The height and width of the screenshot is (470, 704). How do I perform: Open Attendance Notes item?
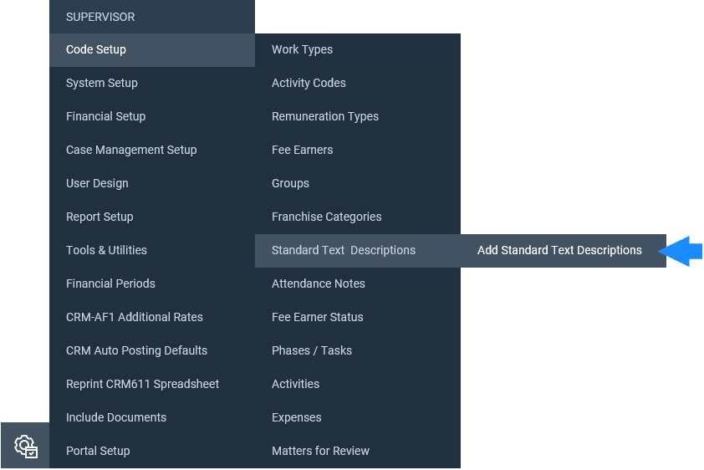[358, 284]
